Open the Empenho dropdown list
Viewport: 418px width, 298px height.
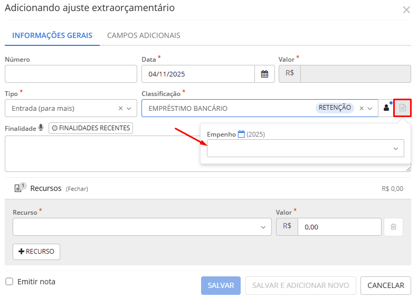[x=396, y=149]
